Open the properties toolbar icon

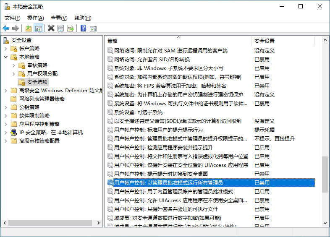coord(60,28)
